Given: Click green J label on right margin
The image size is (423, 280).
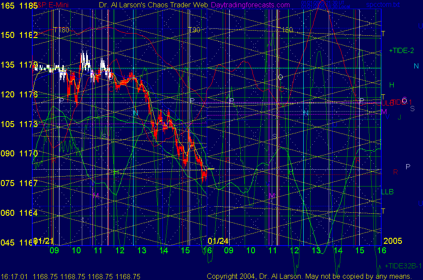Looking at the screenshot, I should [x=400, y=117].
